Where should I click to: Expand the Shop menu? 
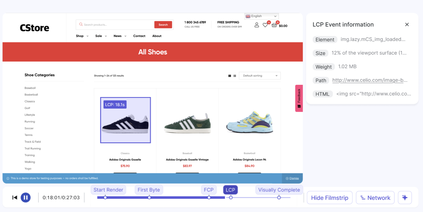click(x=82, y=36)
